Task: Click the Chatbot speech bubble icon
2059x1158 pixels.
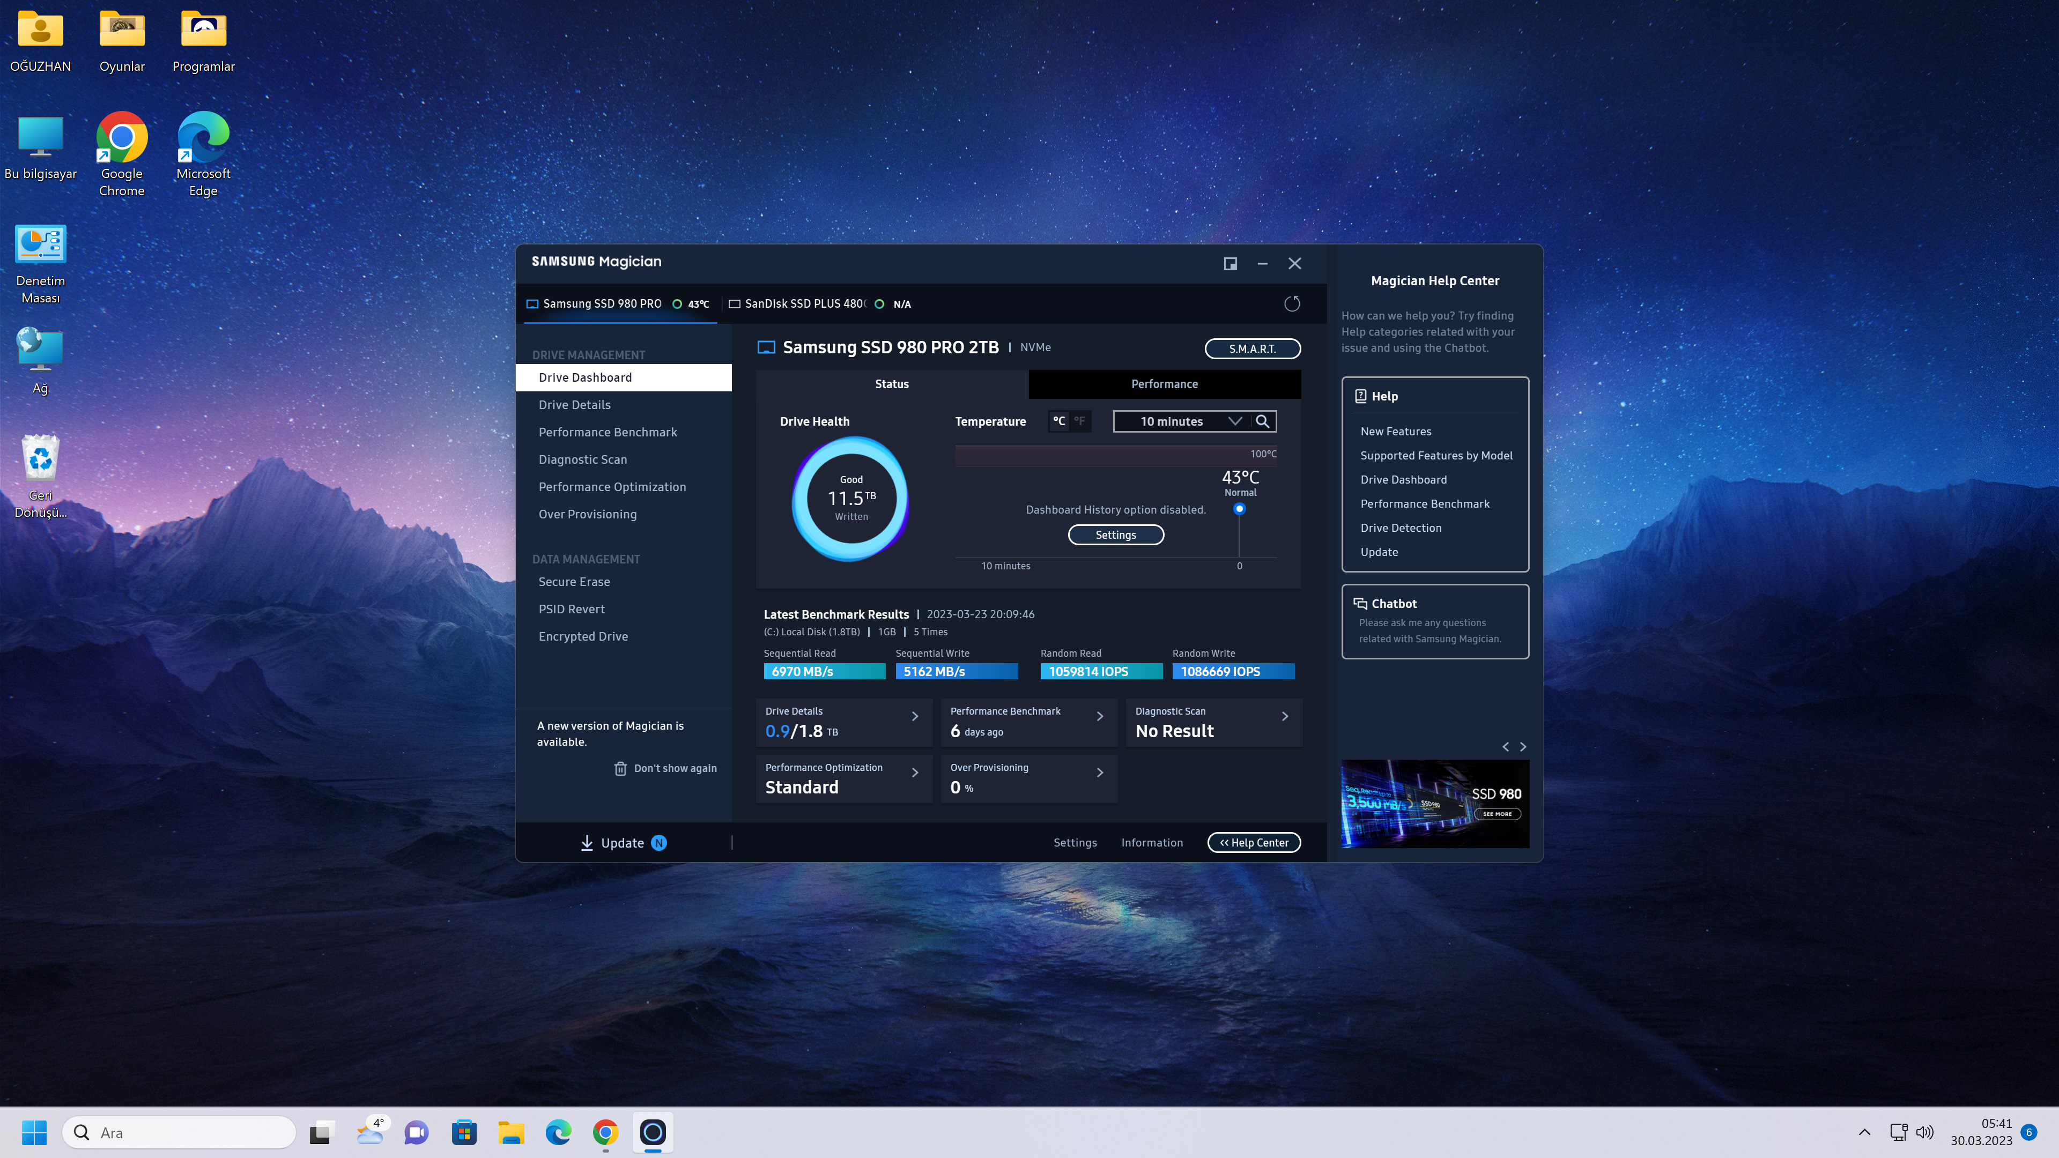Action: pyautogui.click(x=1360, y=603)
